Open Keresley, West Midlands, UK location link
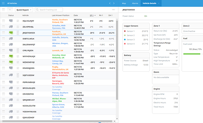Screen dimensions: 203x123 tap(59, 56)
